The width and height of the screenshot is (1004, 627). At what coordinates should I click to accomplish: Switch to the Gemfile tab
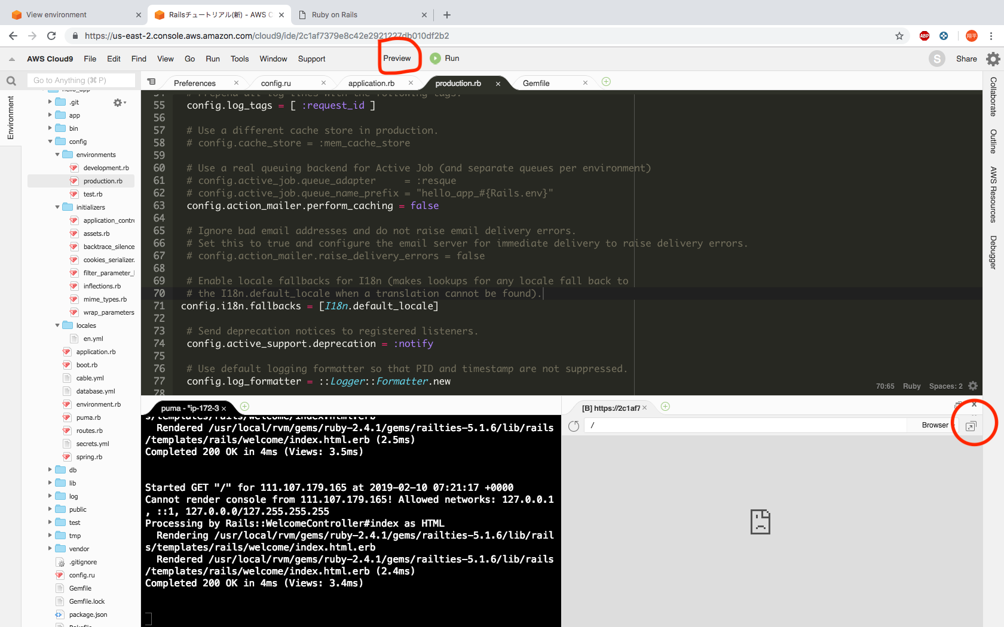pos(536,83)
